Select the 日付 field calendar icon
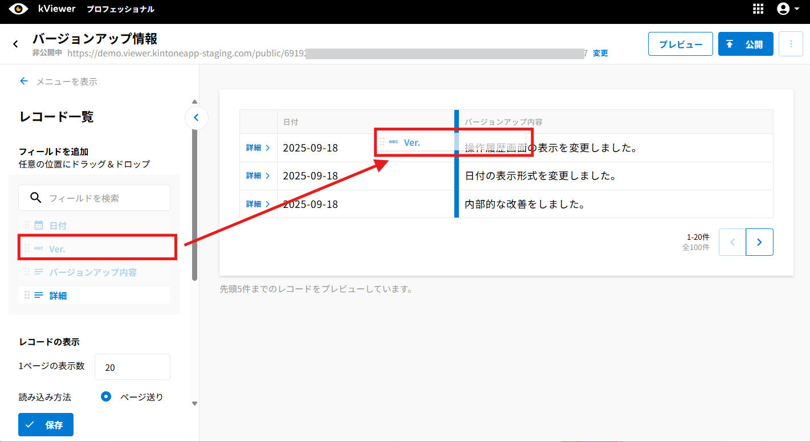 (39, 226)
